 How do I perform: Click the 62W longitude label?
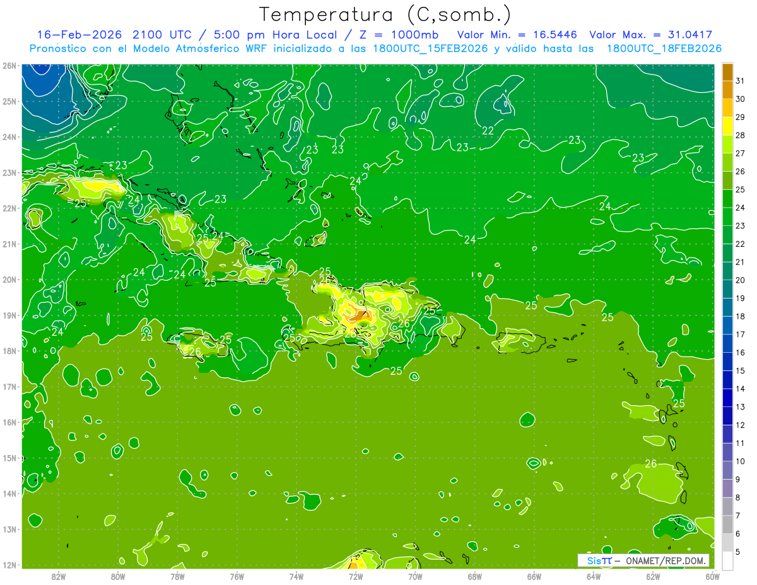[x=653, y=576]
